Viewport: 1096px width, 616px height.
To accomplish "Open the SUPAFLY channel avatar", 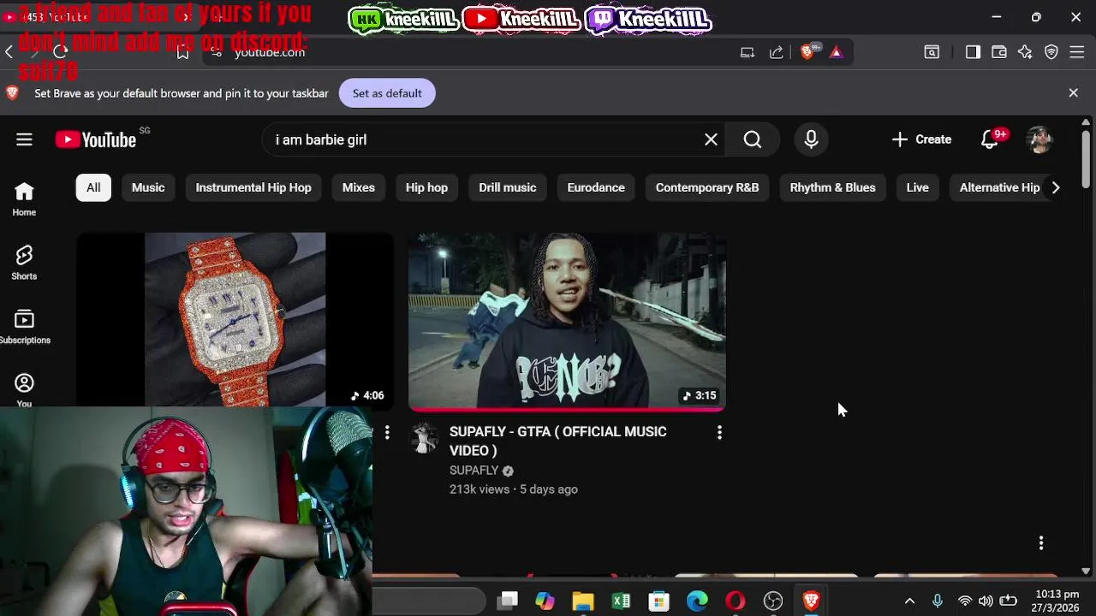I will tap(425, 437).
